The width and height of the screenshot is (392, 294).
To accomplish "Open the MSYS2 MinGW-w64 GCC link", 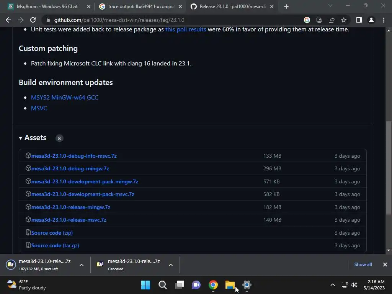I will click(x=64, y=98).
